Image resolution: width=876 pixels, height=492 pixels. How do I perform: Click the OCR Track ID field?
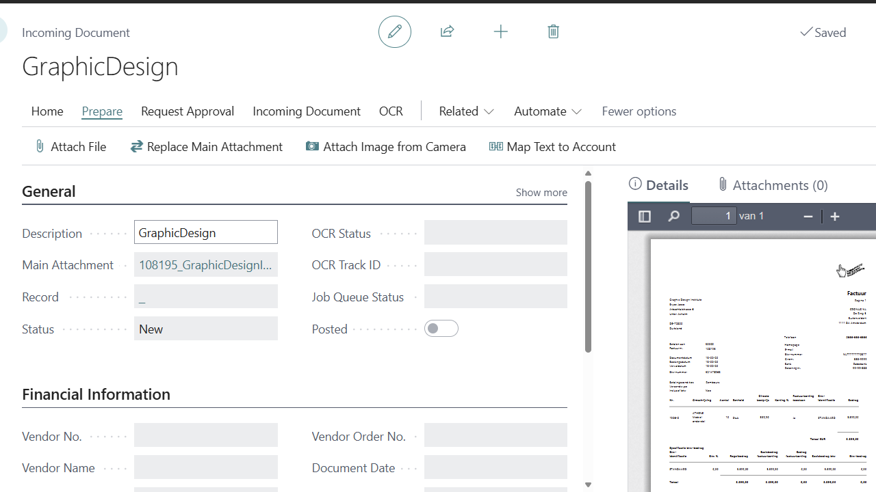coord(495,264)
